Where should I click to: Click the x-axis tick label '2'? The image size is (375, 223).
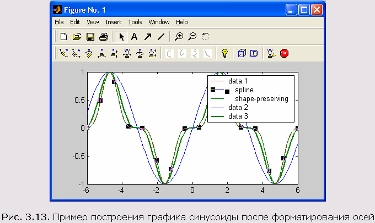pyautogui.click(x=227, y=190)
